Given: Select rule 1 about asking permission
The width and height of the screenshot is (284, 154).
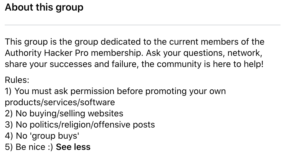Looking at the screenshot, I should [x=115, y=91].
